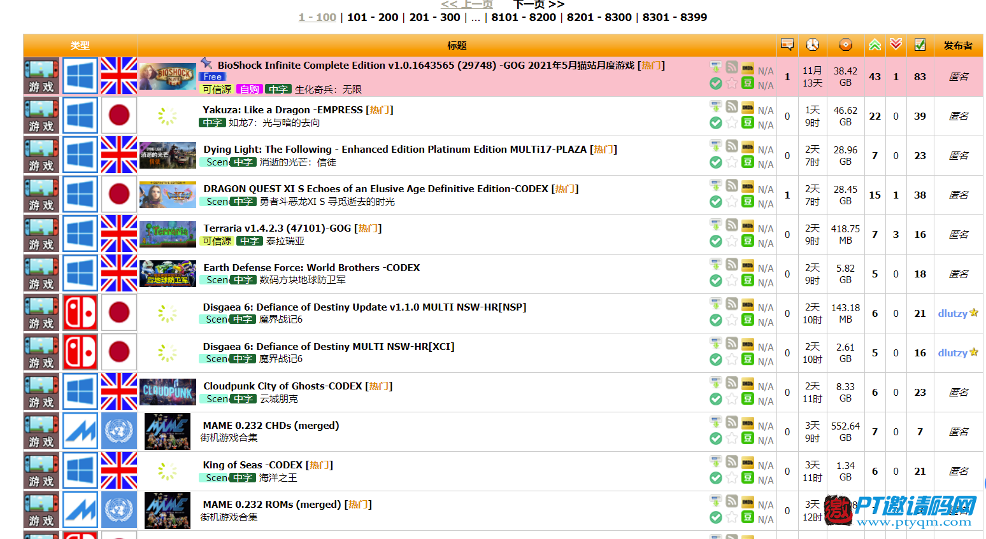Image resolution: width=986 pixels, height=539 pixels.
Task: Click the game category icon in BioShock row
Action: pyautogui.click(x=41, y=76)
